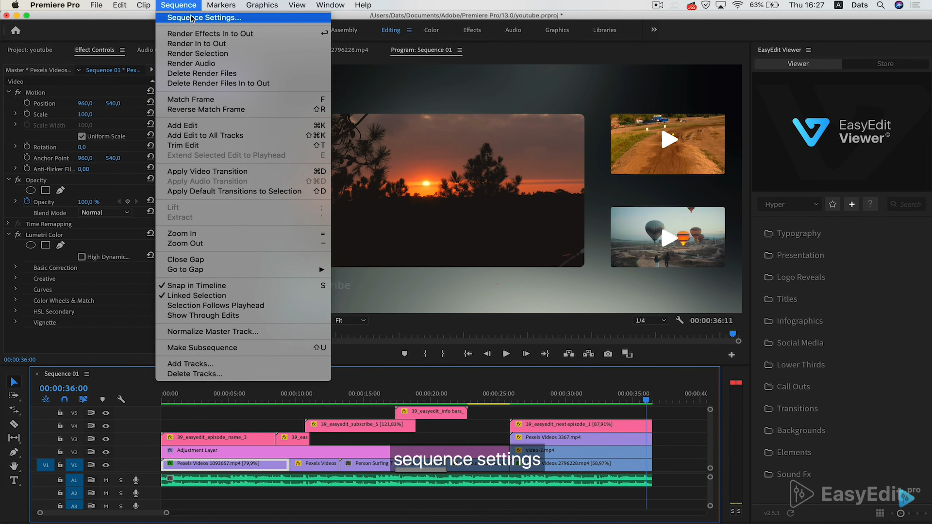Image resolution: width=932 pixels, height=524 pixels.
Task: Toggle Snap in Timeline checkbox
Action: 196,285
